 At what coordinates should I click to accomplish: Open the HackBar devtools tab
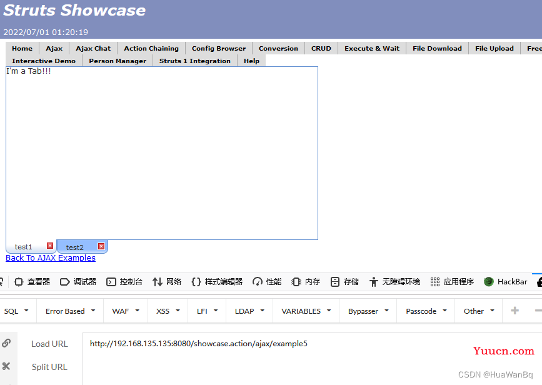coord(506,282)
